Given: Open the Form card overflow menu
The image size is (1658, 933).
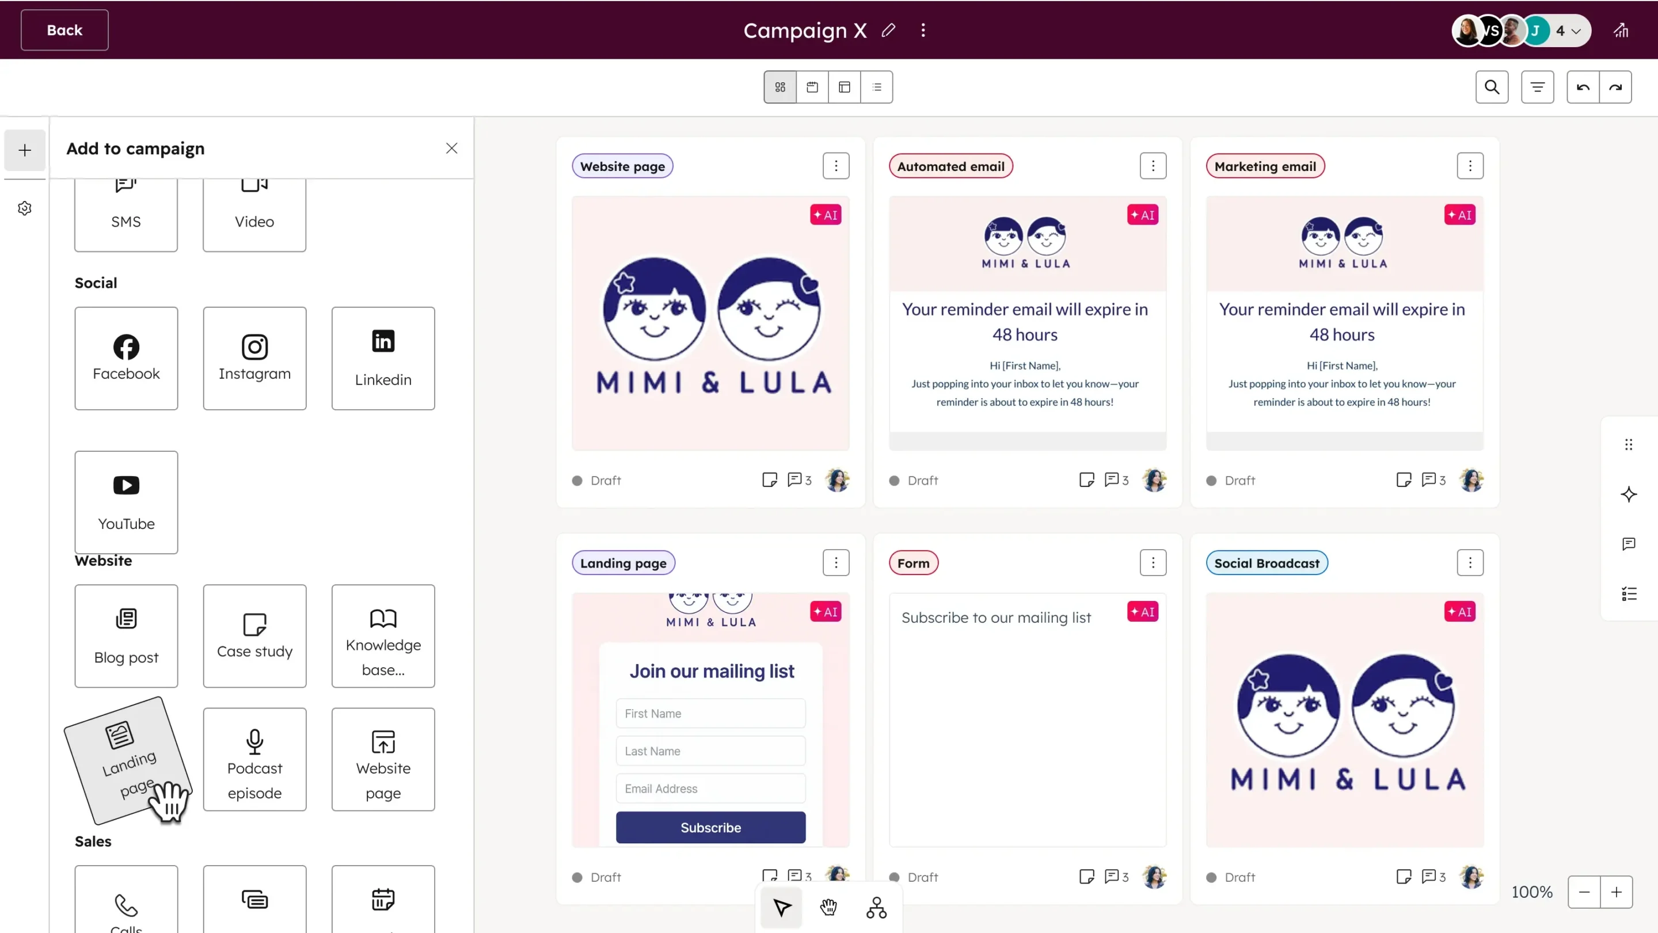Looking at the screenshot, I should click(x=1152, y=562).
